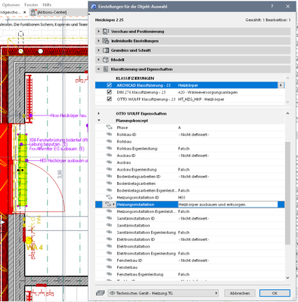Click the HT_HZG_HKP - Heizkörper classification value
The height and width of the screenshot is (302, 298).
(x=201, y=99)
